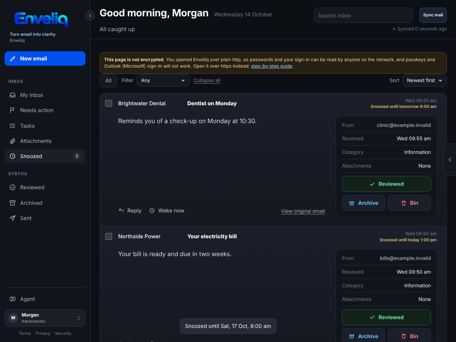Image resolution: width=456 pixels, height=342 pixels.
Task: Open the Terms link
Action: pos(25,333)
